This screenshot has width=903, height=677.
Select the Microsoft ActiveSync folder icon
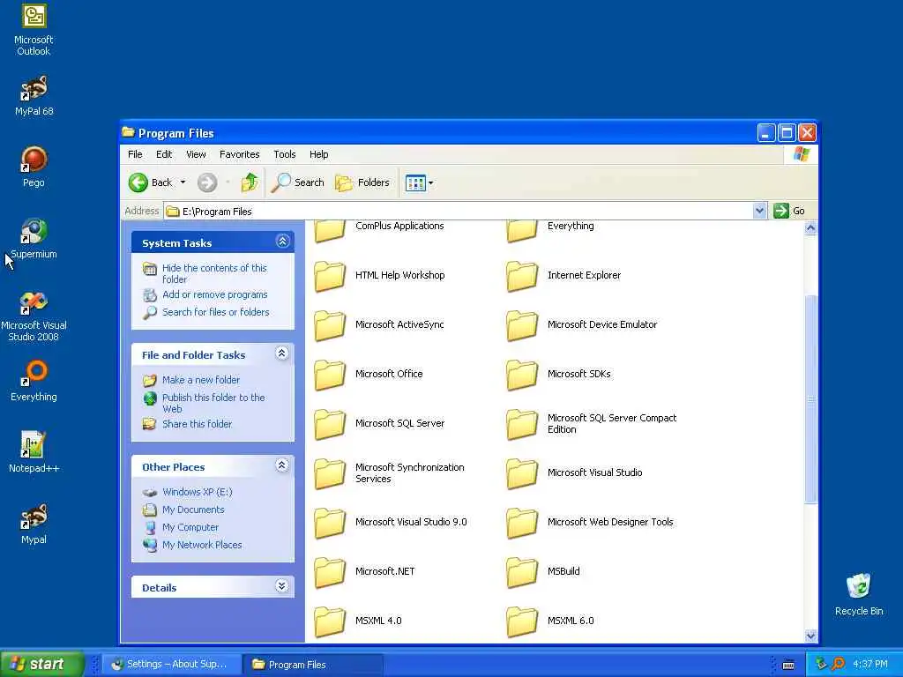click(330, 324)
